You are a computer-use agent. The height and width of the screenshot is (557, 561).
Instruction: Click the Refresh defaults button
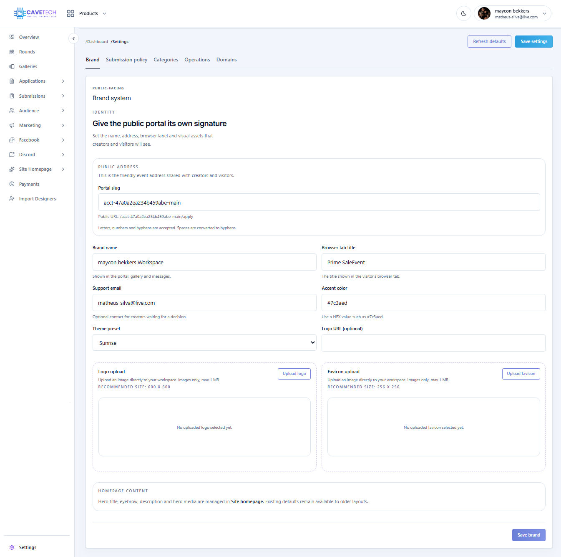(489, 41)
